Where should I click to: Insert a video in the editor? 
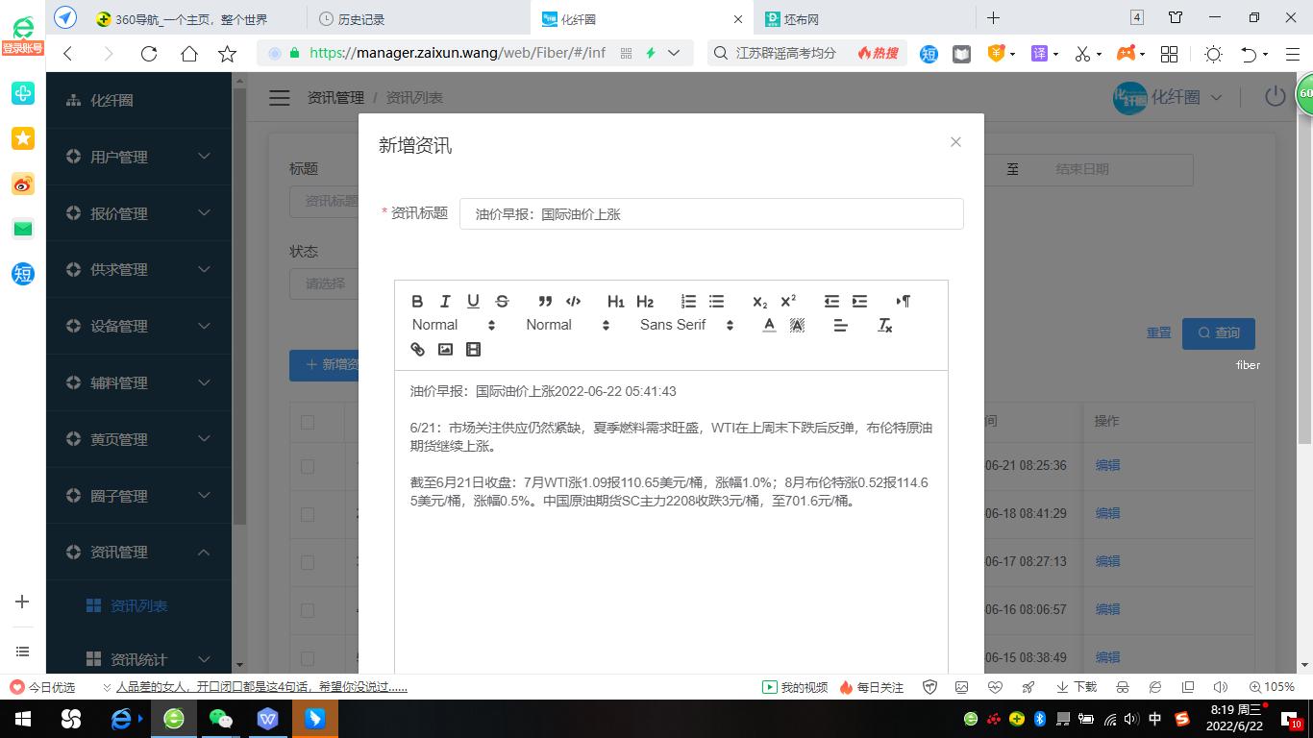(x=473, y=350)
